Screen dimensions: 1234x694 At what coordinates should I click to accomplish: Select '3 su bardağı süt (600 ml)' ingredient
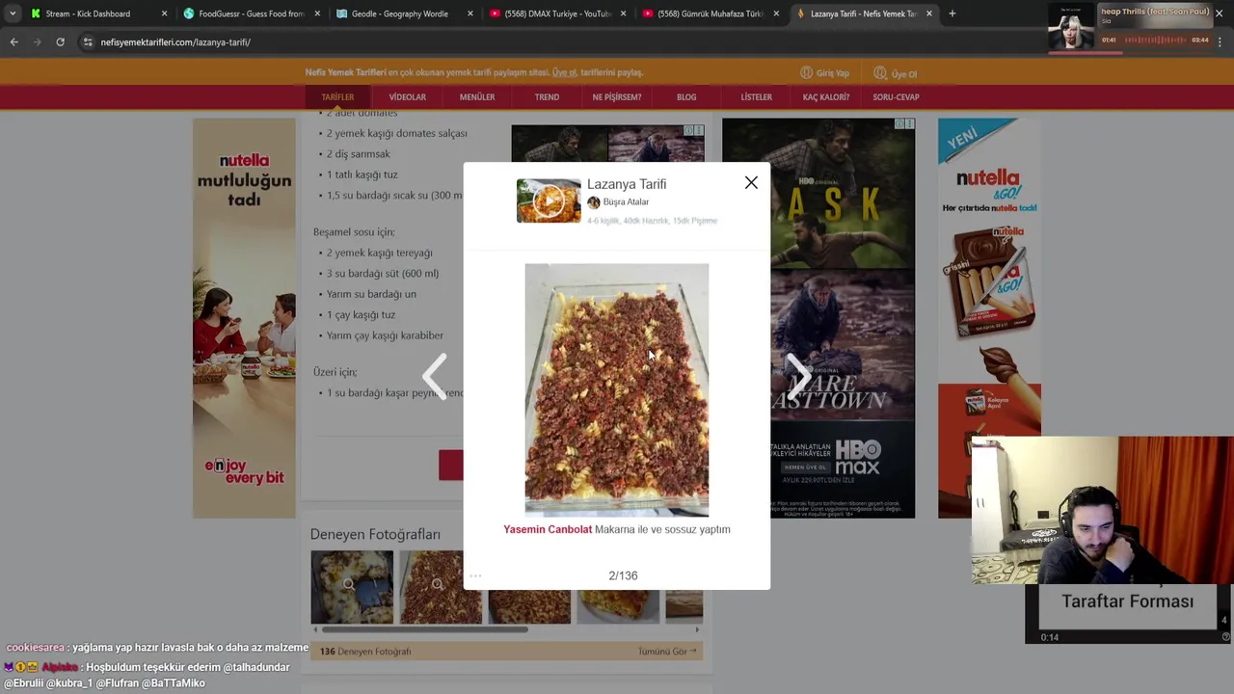382,273
